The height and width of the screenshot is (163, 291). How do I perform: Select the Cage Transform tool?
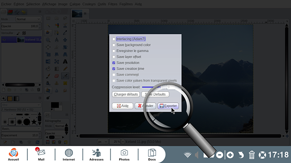point(56,62)
